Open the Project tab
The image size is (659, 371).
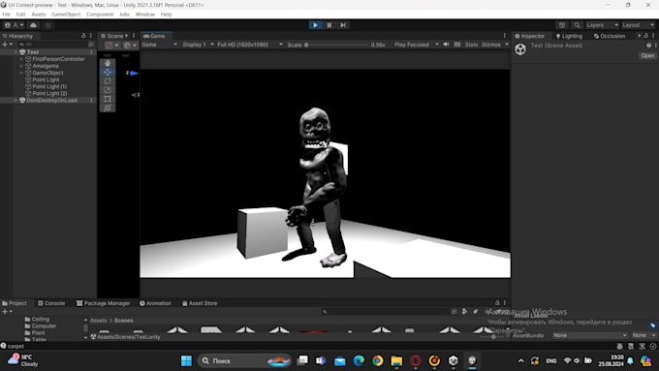click(x=15, y=303)
